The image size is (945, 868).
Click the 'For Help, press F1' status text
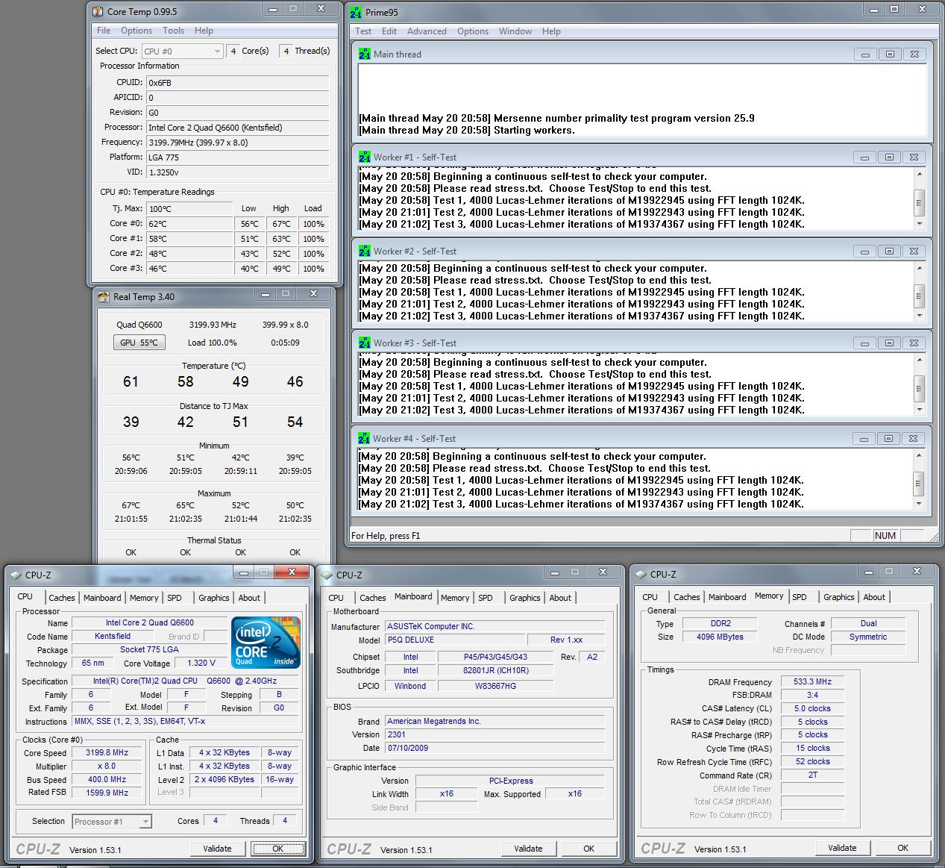point(386,535)
